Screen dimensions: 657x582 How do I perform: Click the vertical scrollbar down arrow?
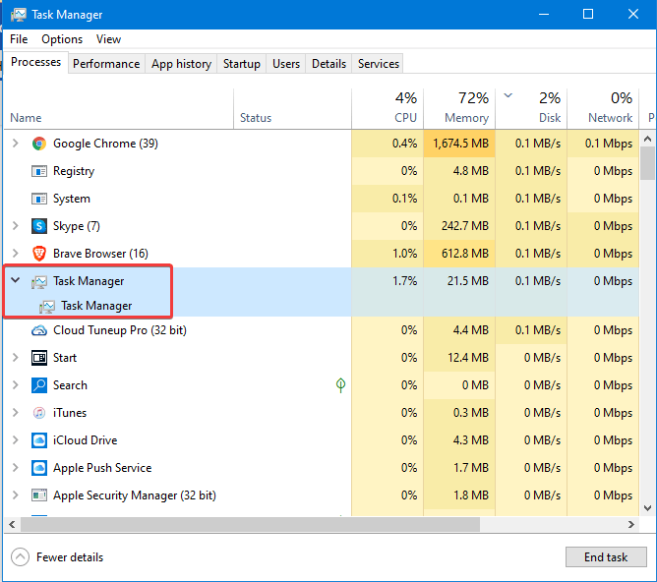pyautogui.click(x=648, y=508)
